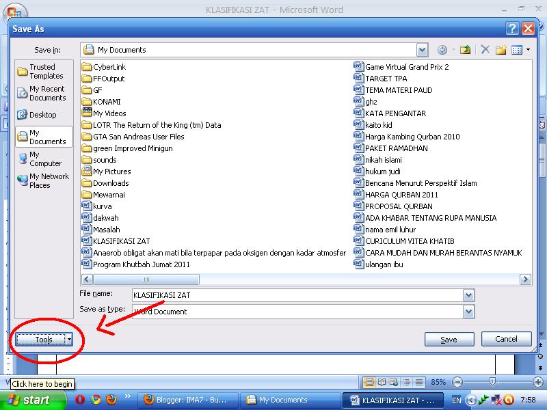Switch to Print Layout view in Word

[x=369, y=382]
